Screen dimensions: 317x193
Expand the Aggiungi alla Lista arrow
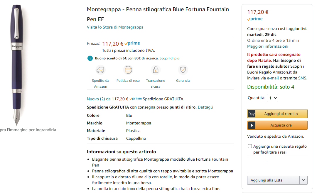click(x=303, y=180)
